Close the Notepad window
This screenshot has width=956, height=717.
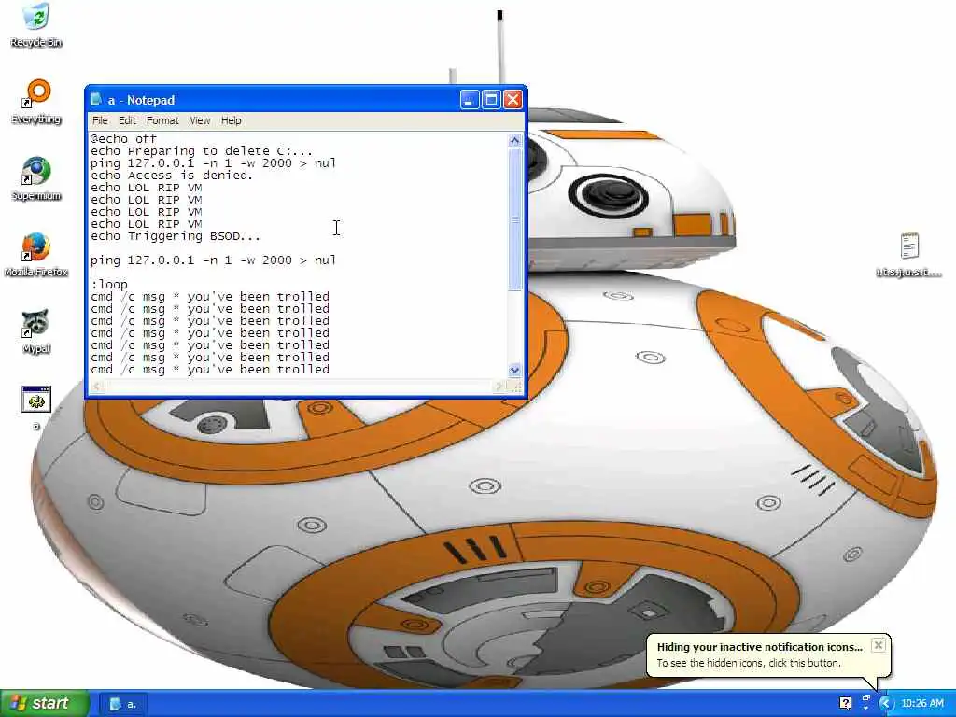(x=513, y=99)
